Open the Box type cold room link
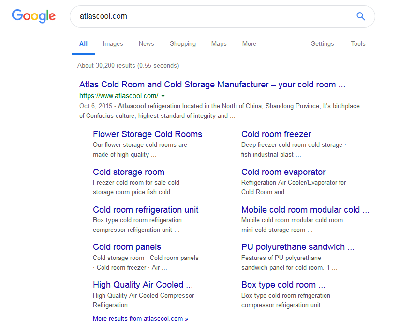 pos(283,285)
